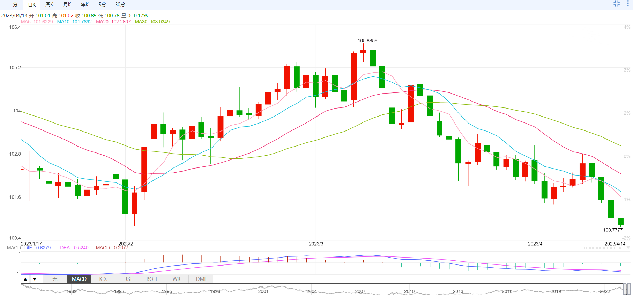Click the 2023/2 date axis label
Image resolution: width=633 pixels, height=306 pixels.
[126, 244]
